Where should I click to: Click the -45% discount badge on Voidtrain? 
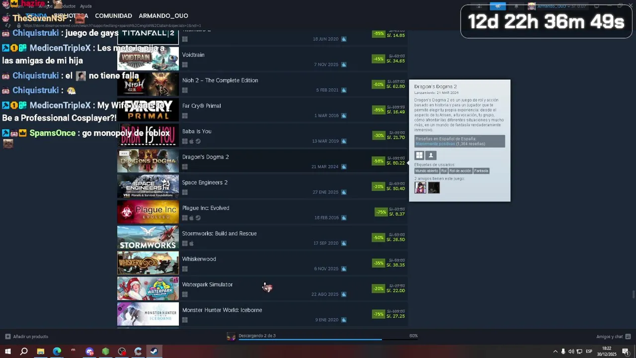pos(379,59)
